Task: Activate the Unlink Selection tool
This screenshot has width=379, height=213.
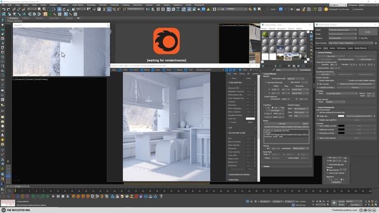Action: coord(18,9)
